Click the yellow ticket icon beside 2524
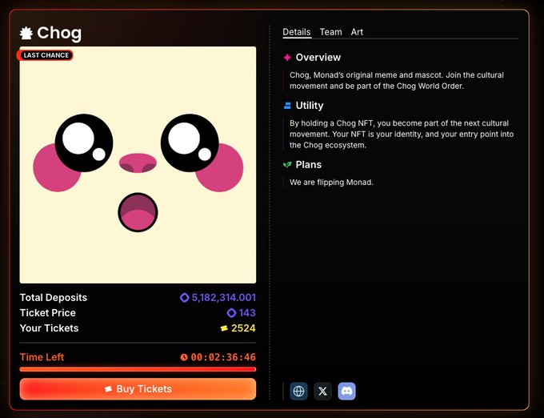The height and width of the screenshot is (418, 544). tap(224, 328)
